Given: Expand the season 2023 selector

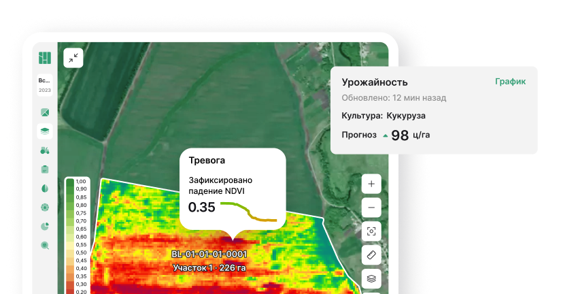Looking at the screenshot, I should click(x=45, y=84).
